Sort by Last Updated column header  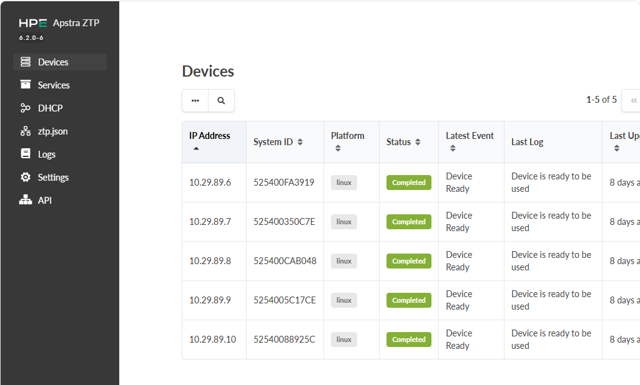[621, 142]
